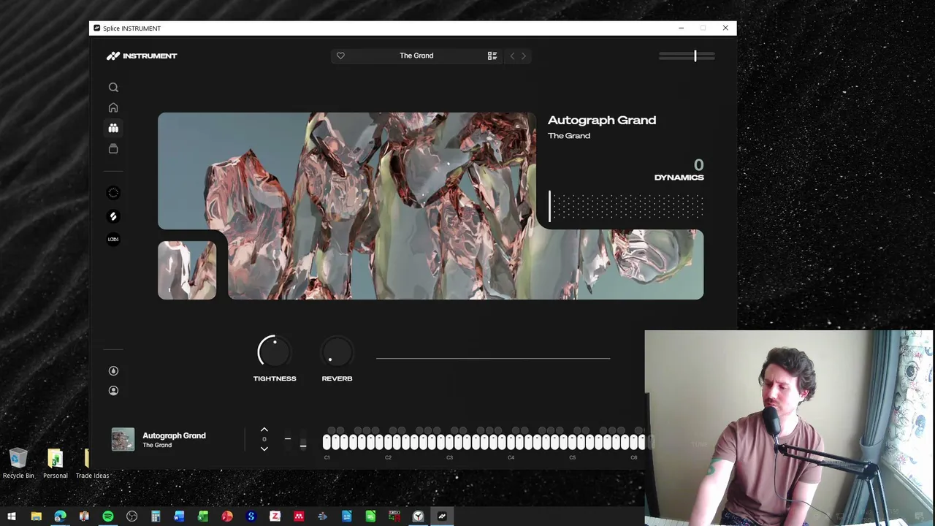Click the dotted-ring round icon in sidebar
Image resolution: width=935 pixels, height=526 pixels.
pyautogui.click(x=113, y=193)
